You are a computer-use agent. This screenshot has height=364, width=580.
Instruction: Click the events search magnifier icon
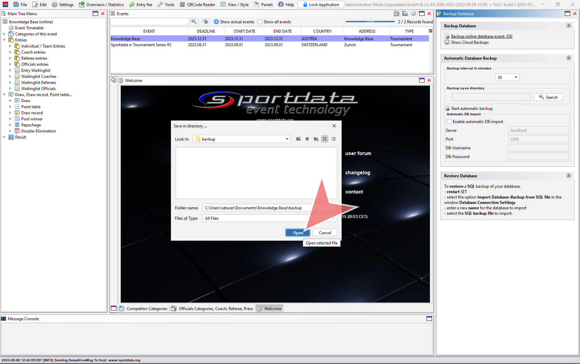[194, 22]
